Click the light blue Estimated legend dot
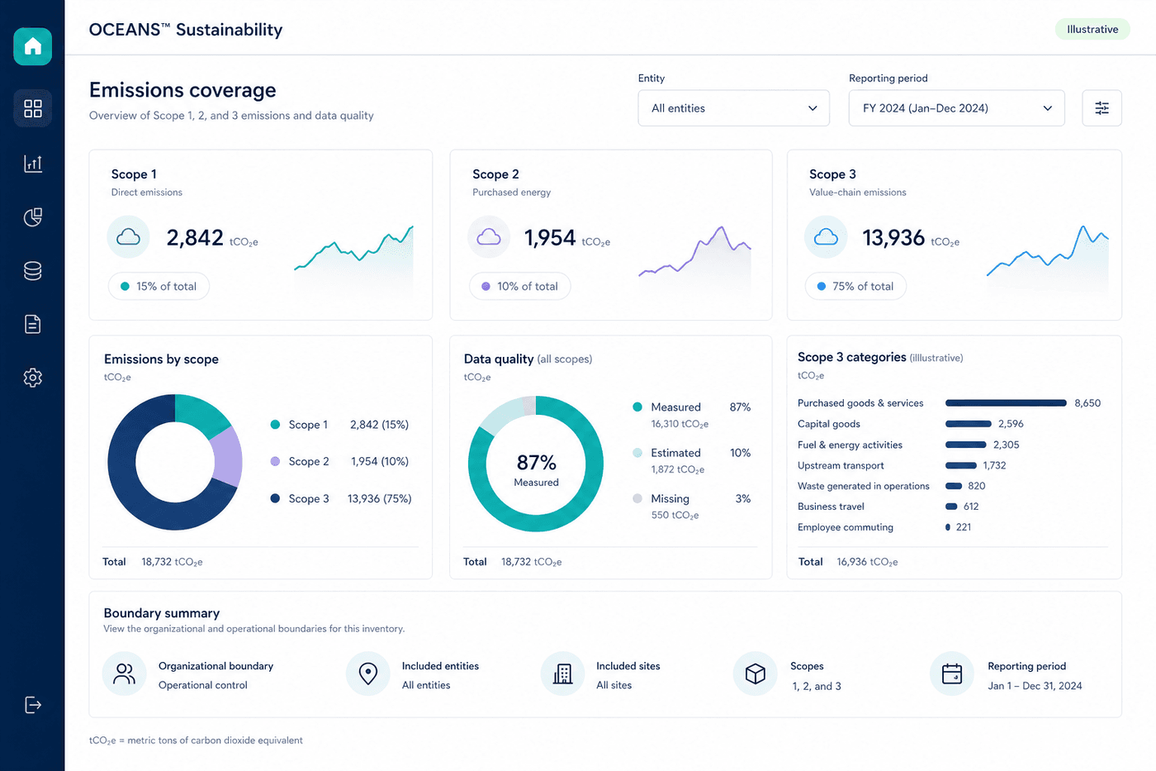 [637, 453]
